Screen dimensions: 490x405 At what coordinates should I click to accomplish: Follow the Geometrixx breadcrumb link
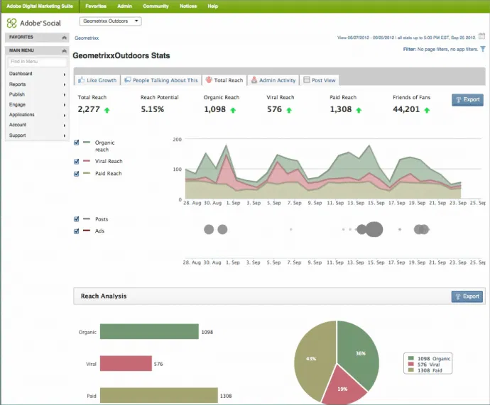pyautogui.click(x=87, y=37)
